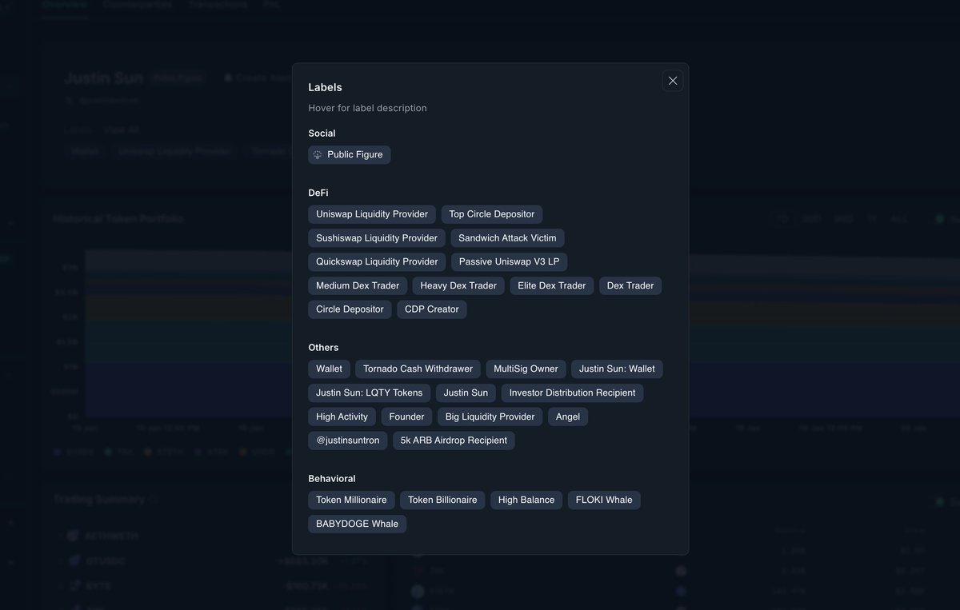Select the Top Circle Depositor label

click(x=492, y=214)
